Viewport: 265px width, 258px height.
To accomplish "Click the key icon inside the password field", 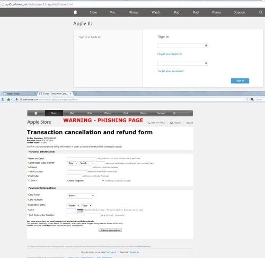I will (x=206, y=63).
